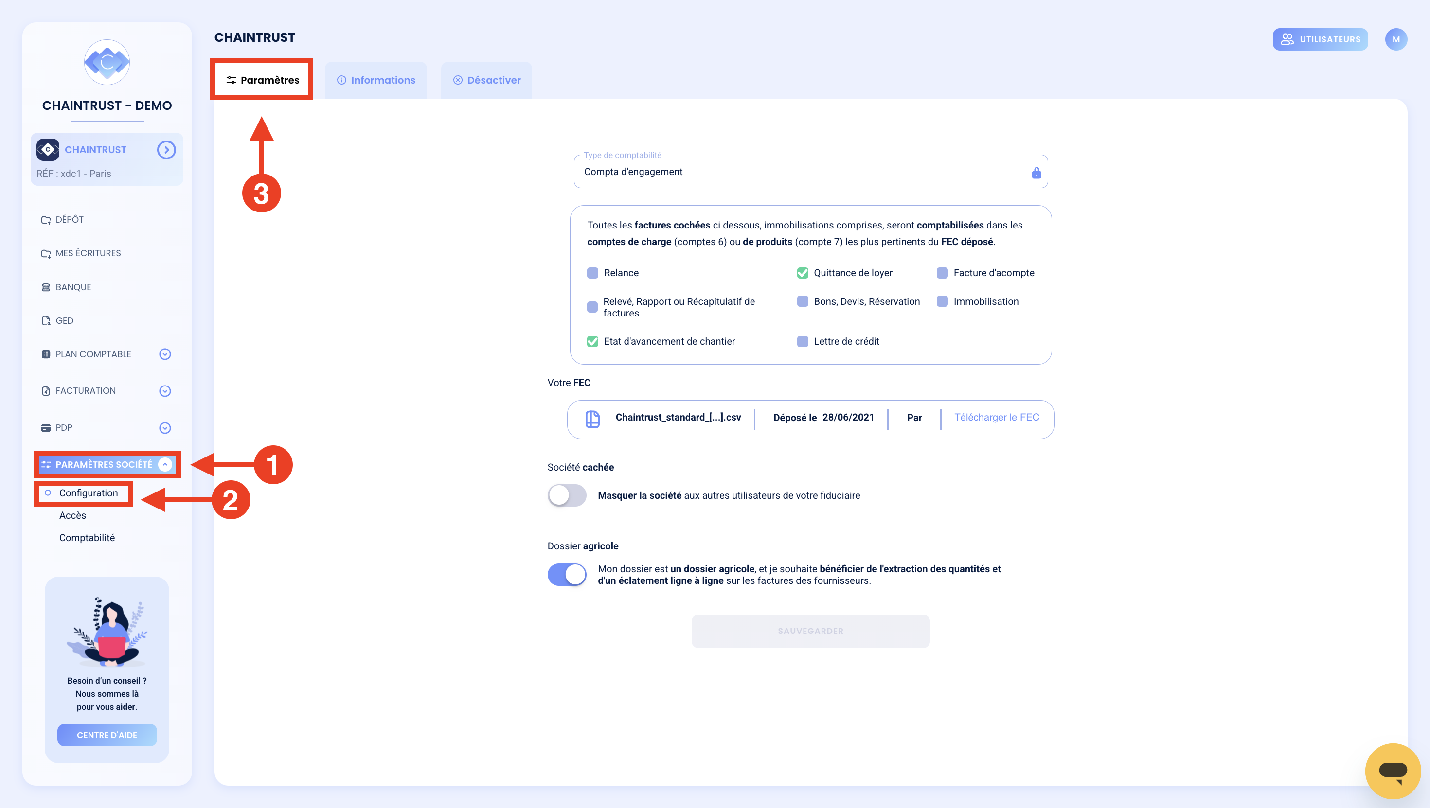The width and height of the screenshot is (1430, 808).
Task: Select the Accès submenu item
Action: pyautogui.click(x=73, y=515)
